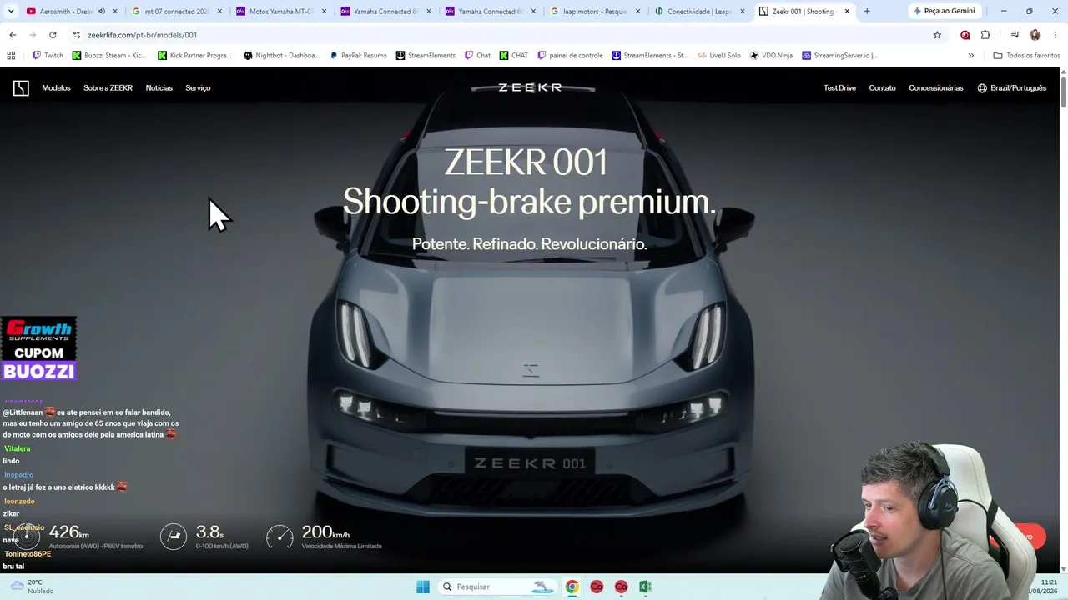Mute the Aerosmith tab audio icon
Image resolution: width=1068 pixels, height=600 pixels.
(x=102, y=12)
